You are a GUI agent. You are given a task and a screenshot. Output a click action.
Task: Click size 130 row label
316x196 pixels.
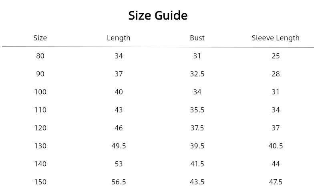point(40,146)
